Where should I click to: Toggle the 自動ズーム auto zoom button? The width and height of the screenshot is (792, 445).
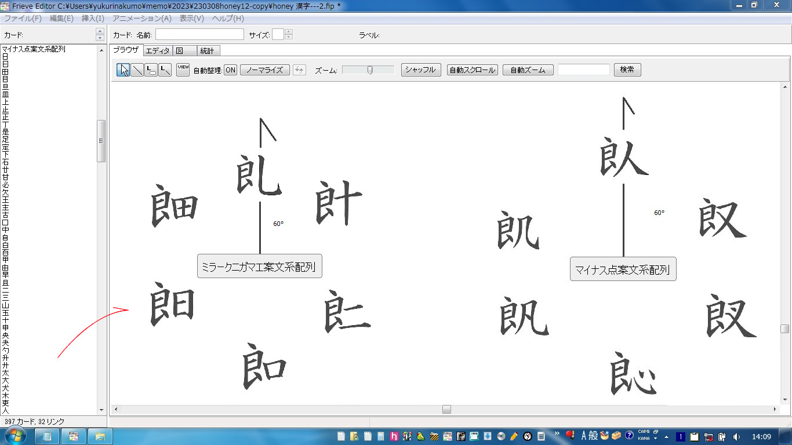[528, 70]
